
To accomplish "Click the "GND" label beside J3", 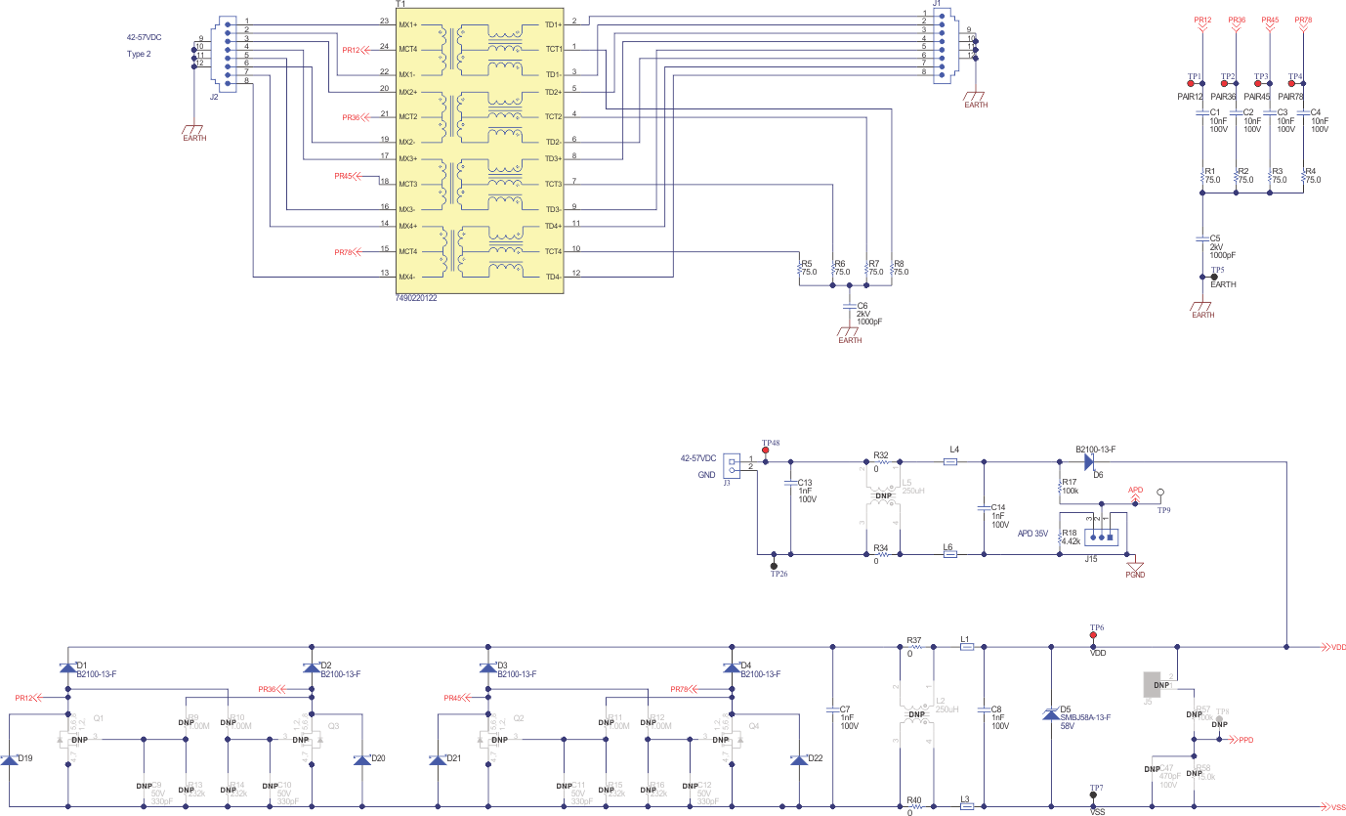I will [706, 474].
